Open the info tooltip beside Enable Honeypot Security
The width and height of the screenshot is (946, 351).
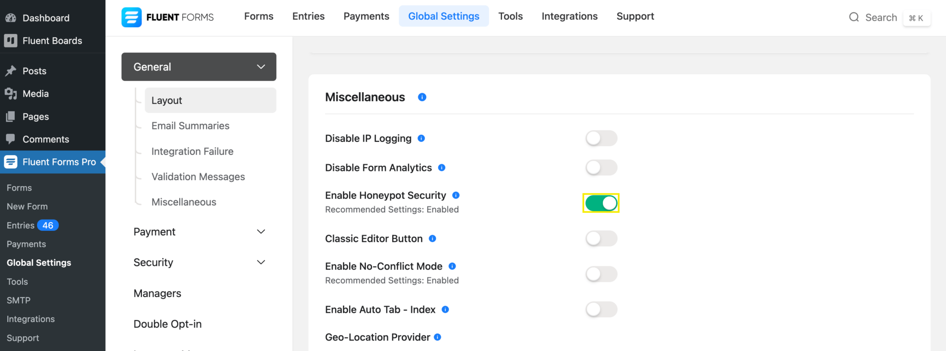[456, 195]
